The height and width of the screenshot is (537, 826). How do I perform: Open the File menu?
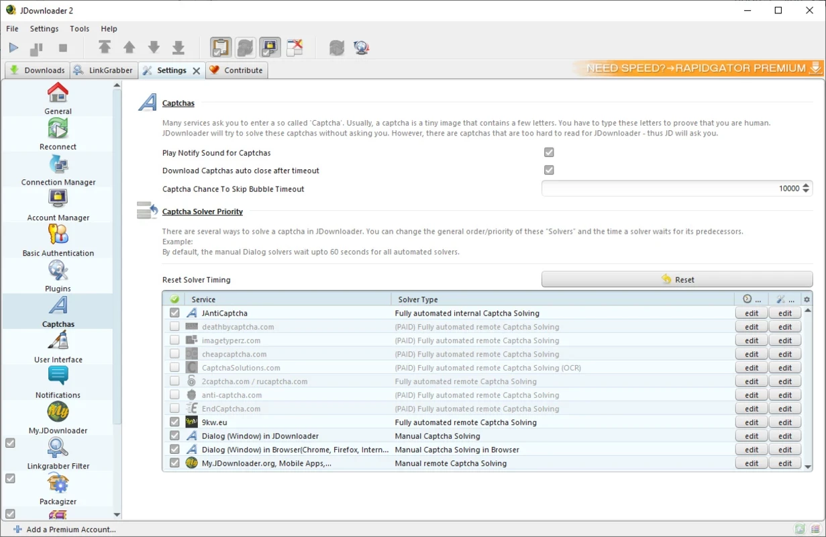12,29
